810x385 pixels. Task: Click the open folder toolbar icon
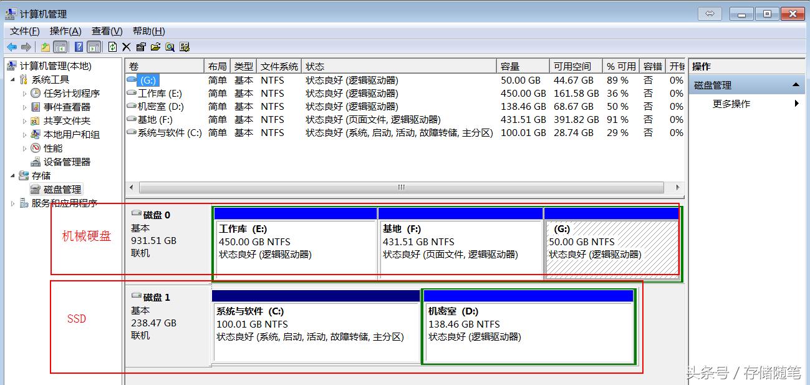pyautogui.click(x=155, y=47)
